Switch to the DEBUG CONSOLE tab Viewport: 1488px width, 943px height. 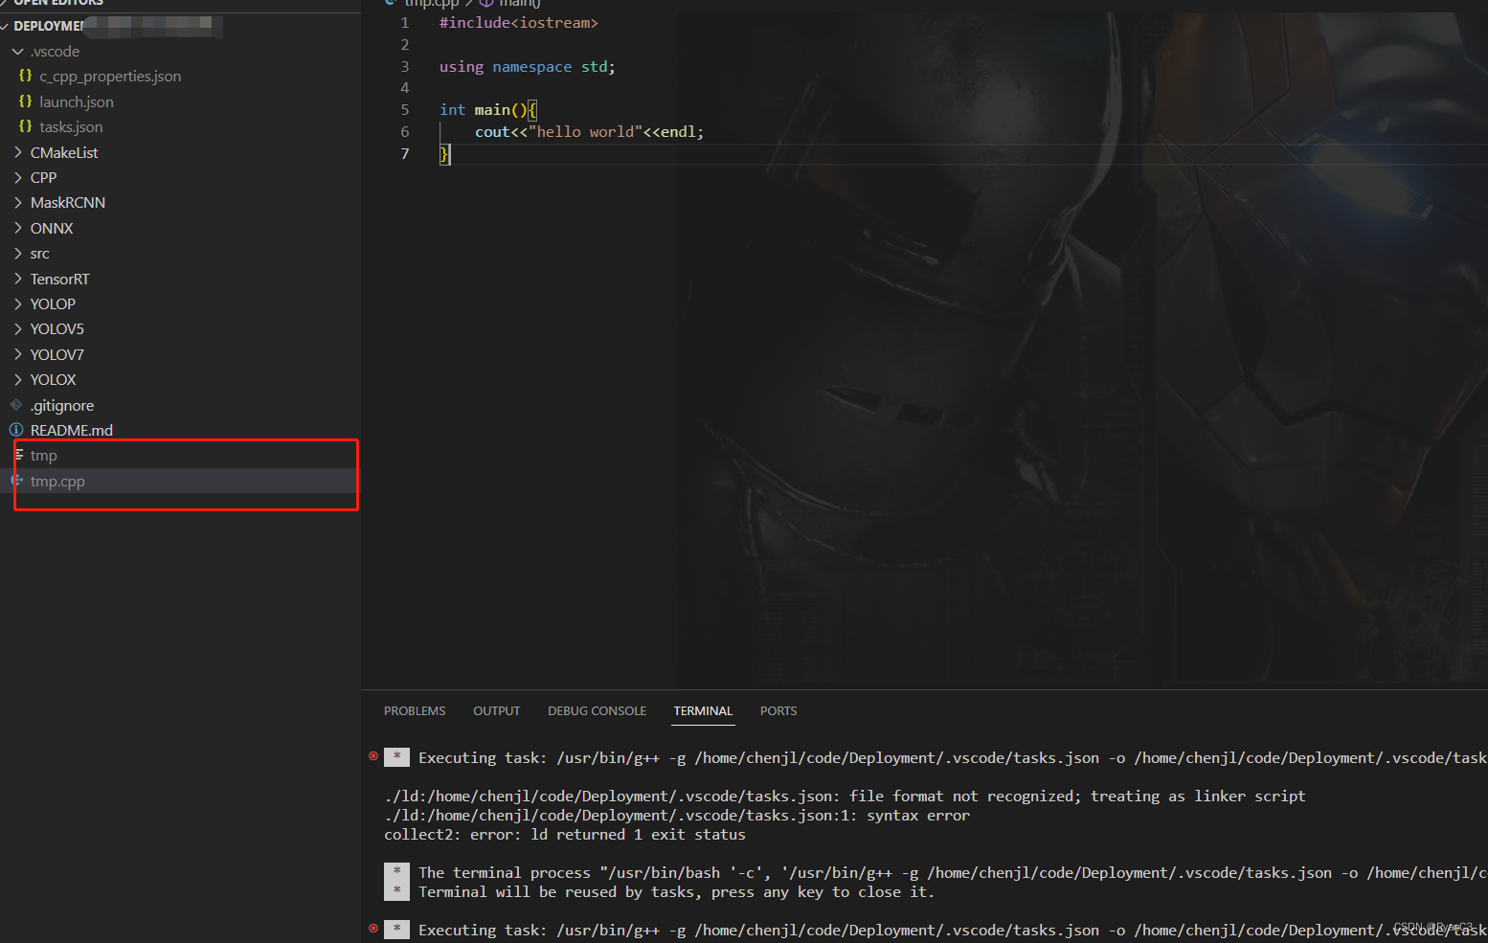[597, 711]
